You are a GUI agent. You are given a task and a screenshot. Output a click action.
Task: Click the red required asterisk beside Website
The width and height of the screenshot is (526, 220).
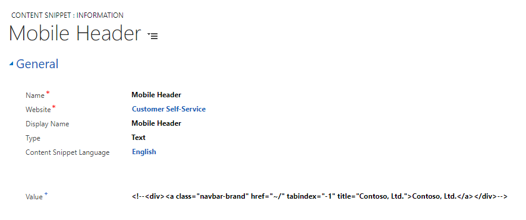point(53,107)
